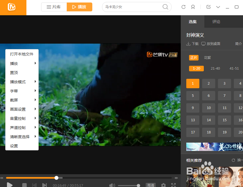The width and height of the screenshot is (243, 187).
Task: Open the 选集 episodes tab
Action: pos(192,22)
